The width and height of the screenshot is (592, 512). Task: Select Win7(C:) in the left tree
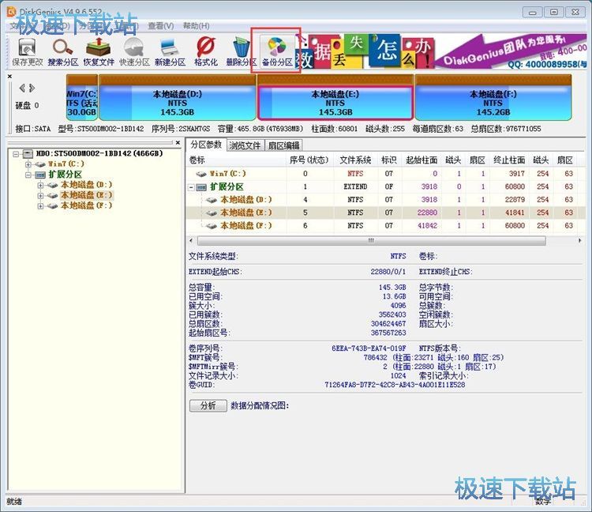[66, 164]
